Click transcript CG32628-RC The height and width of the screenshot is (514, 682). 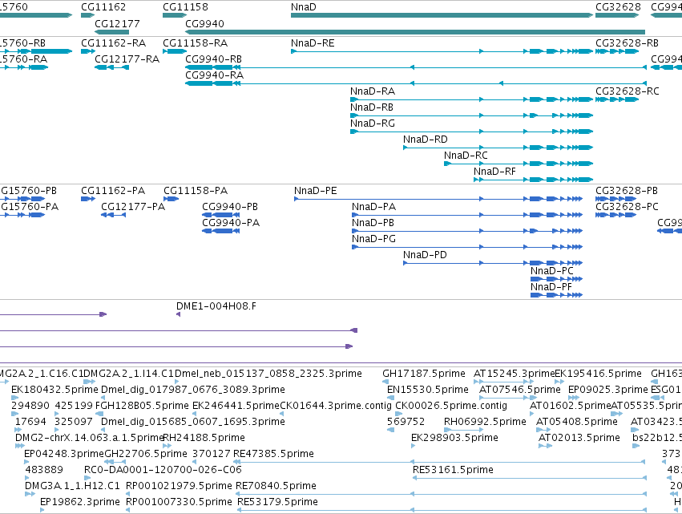pos(617,99)
